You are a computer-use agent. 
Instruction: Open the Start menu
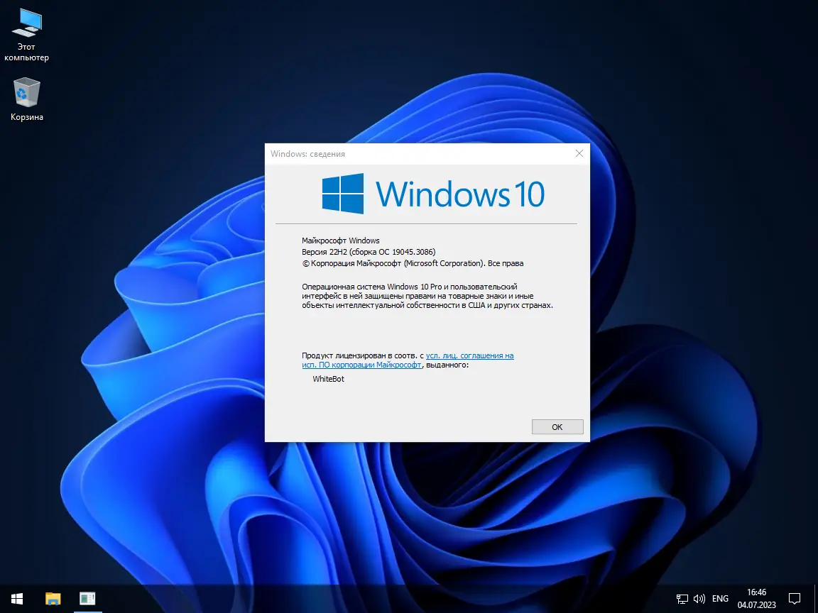coord(17,598)
